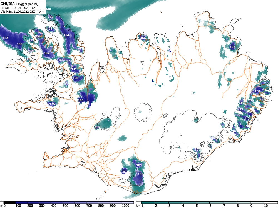Click the '105' visibility label
Image resolution: width=278 pixels, height=208 pixels.
pyautogui.click(x=81, y=100)
